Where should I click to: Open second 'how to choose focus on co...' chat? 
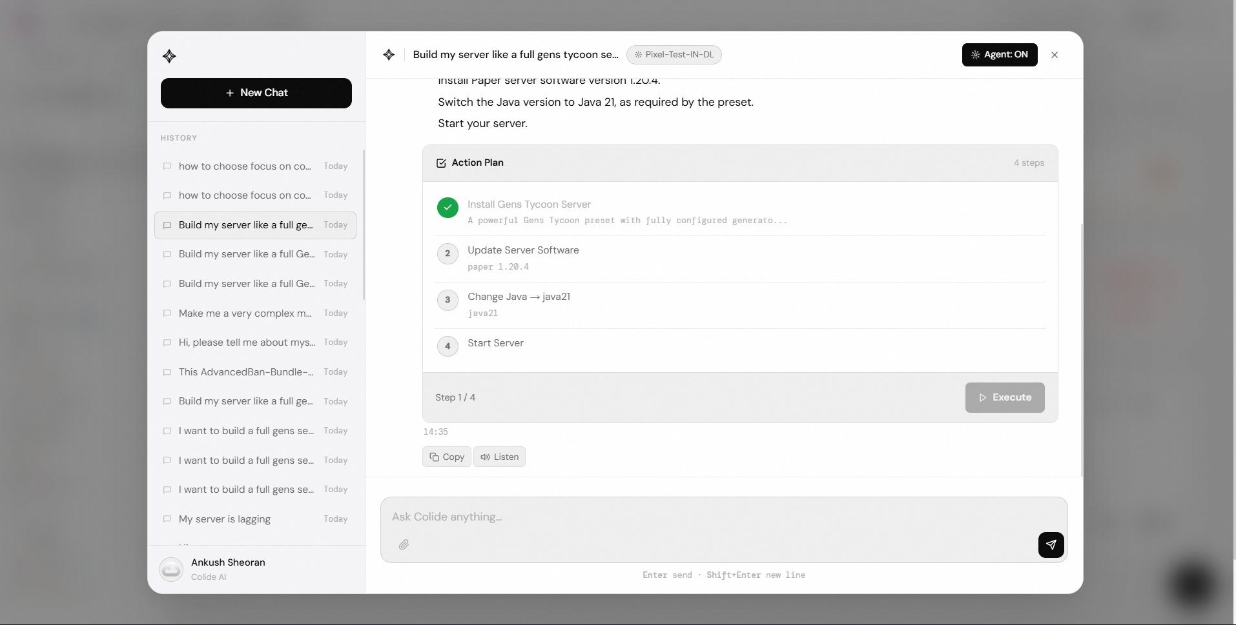(x=255, y=195)
